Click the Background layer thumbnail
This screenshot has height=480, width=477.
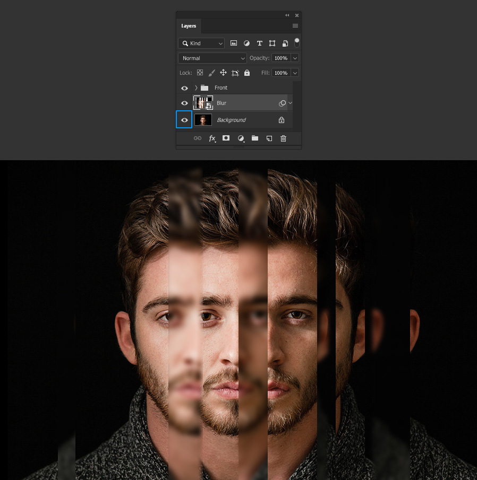pos(203,120)
